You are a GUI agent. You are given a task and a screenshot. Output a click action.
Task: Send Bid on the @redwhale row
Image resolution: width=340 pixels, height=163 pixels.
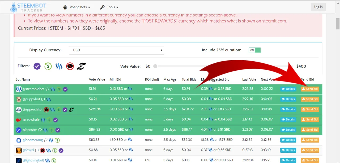coord(310,119)
